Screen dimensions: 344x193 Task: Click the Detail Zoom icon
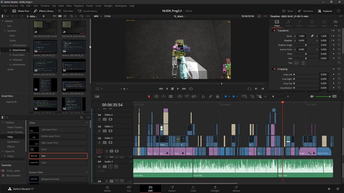tap(252, 97)
